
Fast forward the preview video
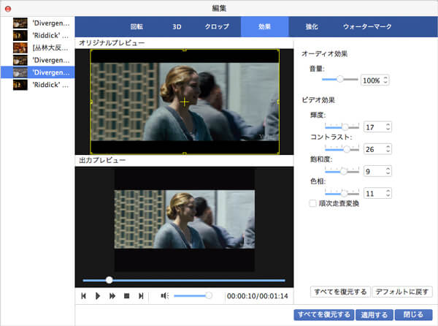tap(112, 296)
